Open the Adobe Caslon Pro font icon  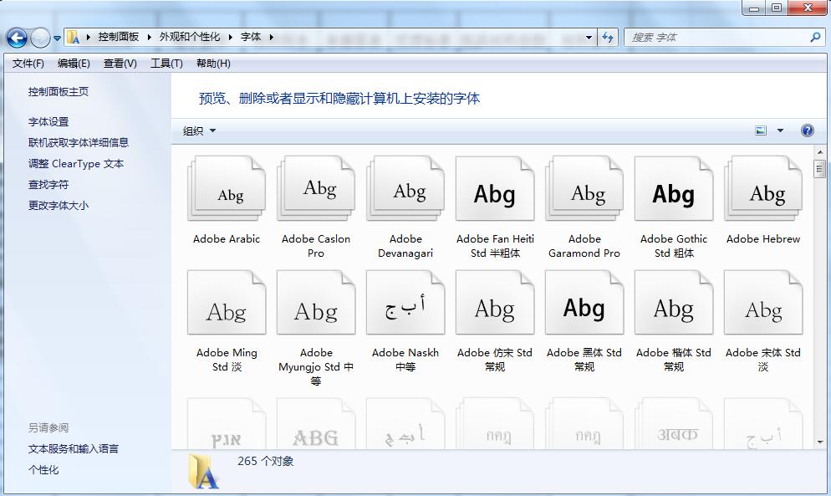pyautogui.click(x=316, y=188)
